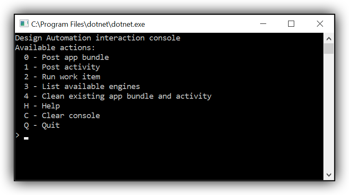Click the 'List available engines' line

tap(82, 87)
